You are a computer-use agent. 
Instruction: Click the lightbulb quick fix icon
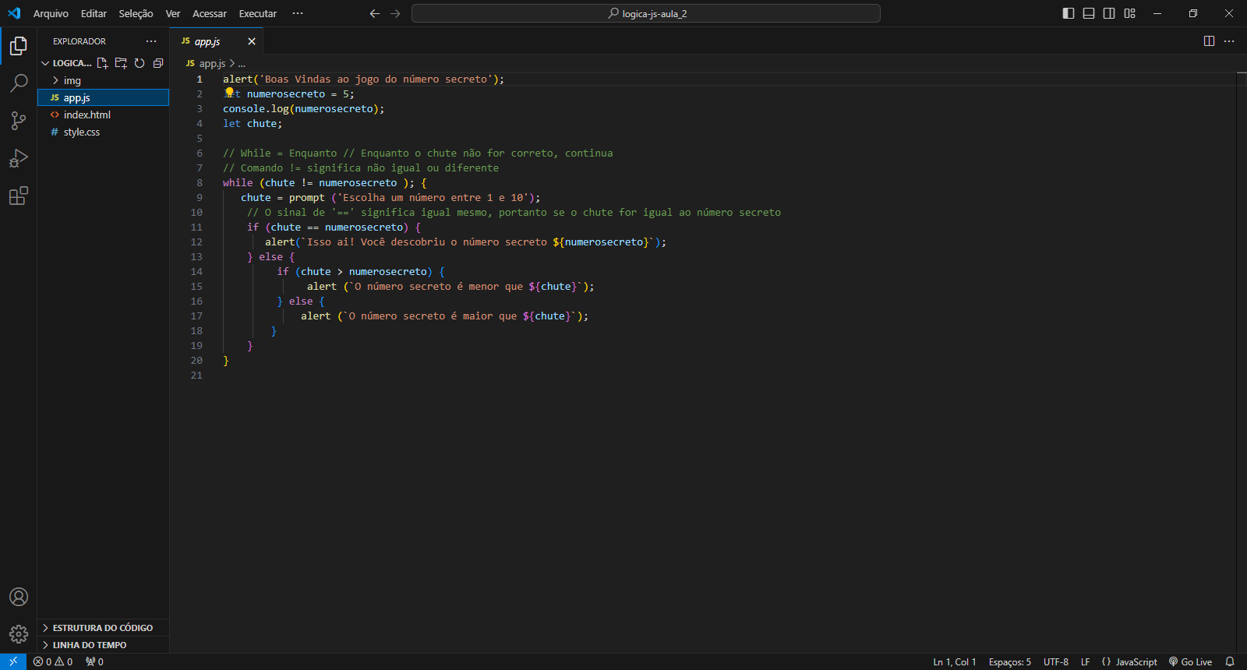click(229, 93)
